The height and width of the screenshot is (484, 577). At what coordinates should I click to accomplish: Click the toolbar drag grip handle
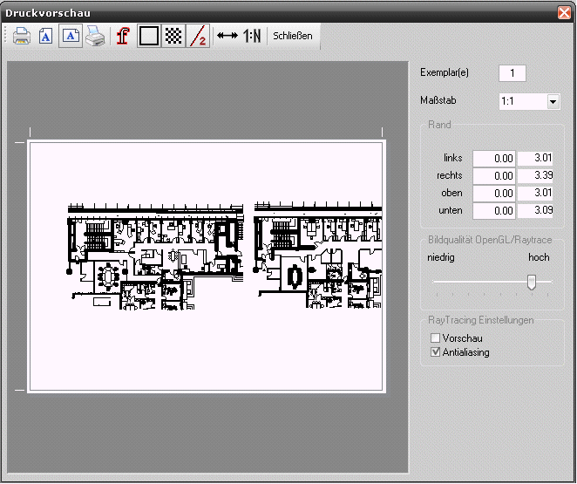tap(5, 36)
